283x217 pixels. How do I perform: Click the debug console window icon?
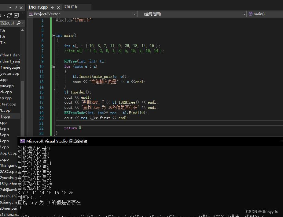(x=22, y=141)
